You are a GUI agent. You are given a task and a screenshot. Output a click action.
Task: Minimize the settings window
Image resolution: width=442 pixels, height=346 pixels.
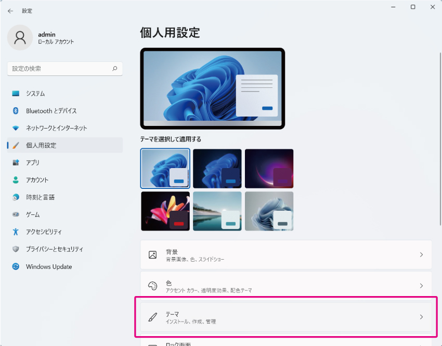click(393, 7)
